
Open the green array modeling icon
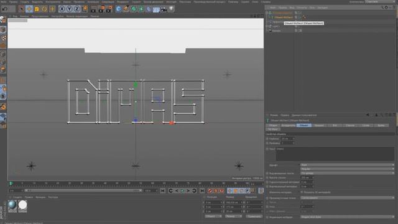(141, 9)
